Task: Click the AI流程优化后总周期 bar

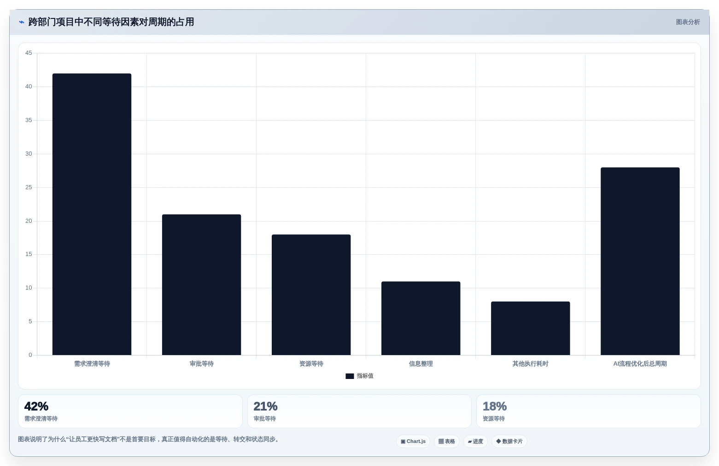Action: point(640,261)
